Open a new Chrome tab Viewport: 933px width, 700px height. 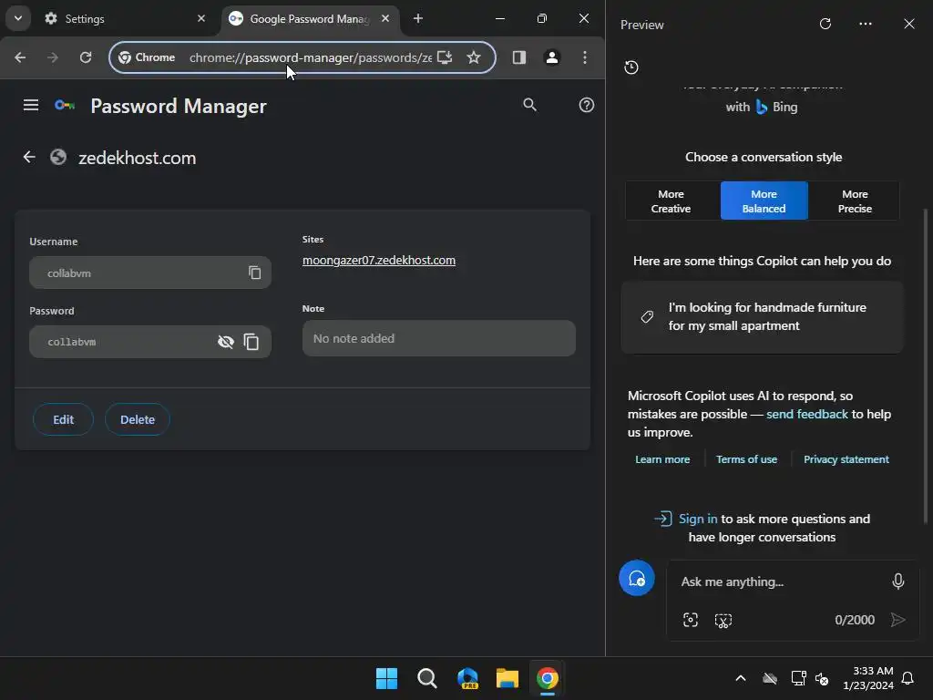(x=418, y=18)
